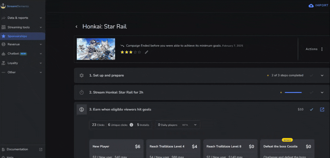The width and height of the screenshot is (330, 158).
Task: Set rating to four stars
Action: (x=135, y=52)
